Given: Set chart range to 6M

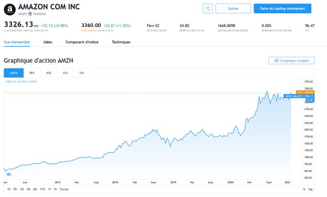Looking at the screenshot, I should pyautogui.click(x=35, y=189).
